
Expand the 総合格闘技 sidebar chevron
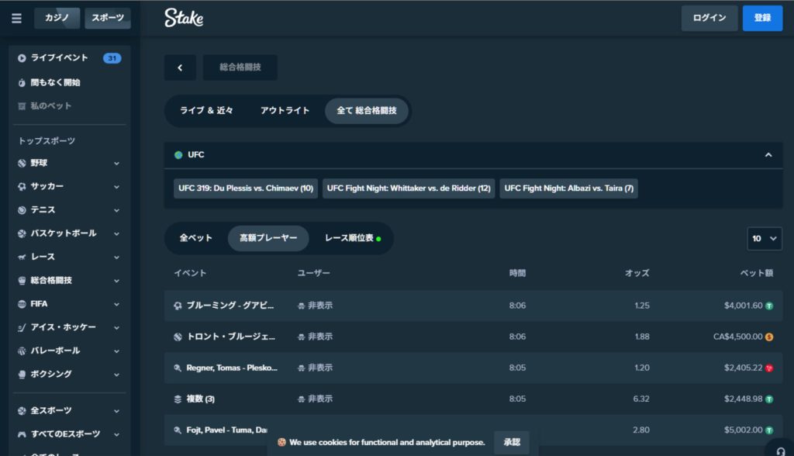tap(116, 280)
